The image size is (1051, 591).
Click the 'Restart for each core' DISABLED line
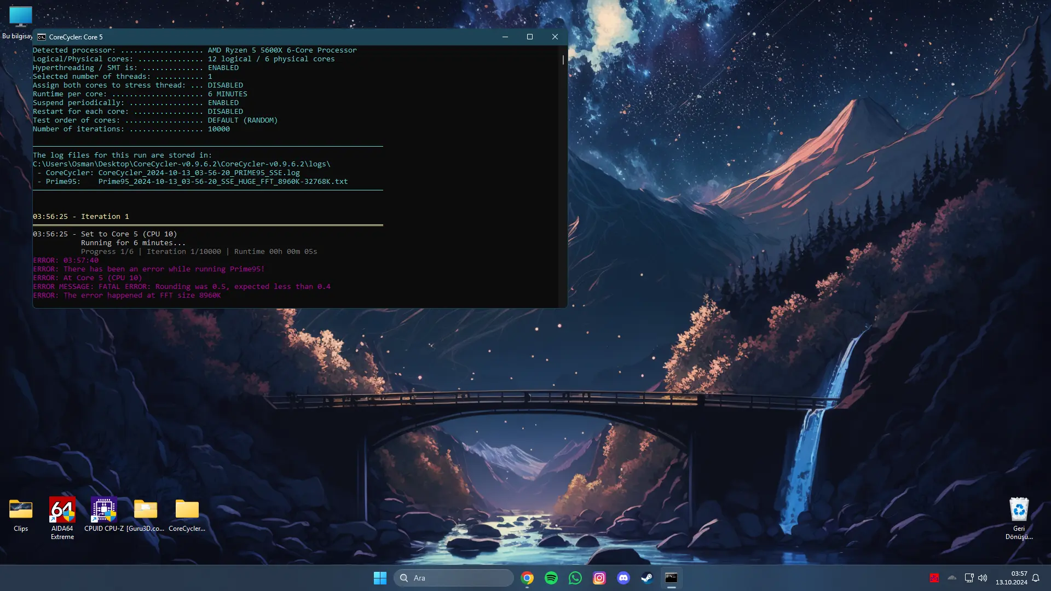(138, 112)
